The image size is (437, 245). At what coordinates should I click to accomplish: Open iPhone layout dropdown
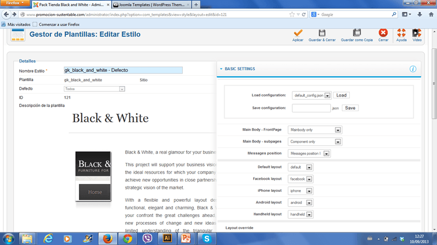[x=300, y=191]
